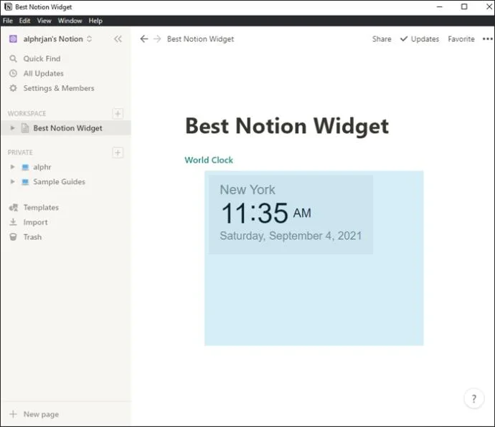Image resolution: width=495 pixels, height=427 pixels.
Task: Click the All Updates label
Action: click(x=44, y=74)
